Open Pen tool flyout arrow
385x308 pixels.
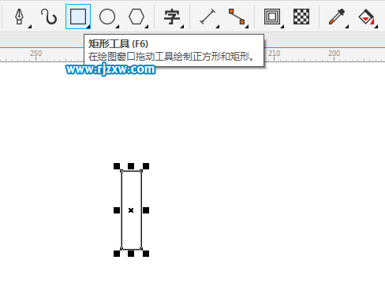(x=30, y=27)
